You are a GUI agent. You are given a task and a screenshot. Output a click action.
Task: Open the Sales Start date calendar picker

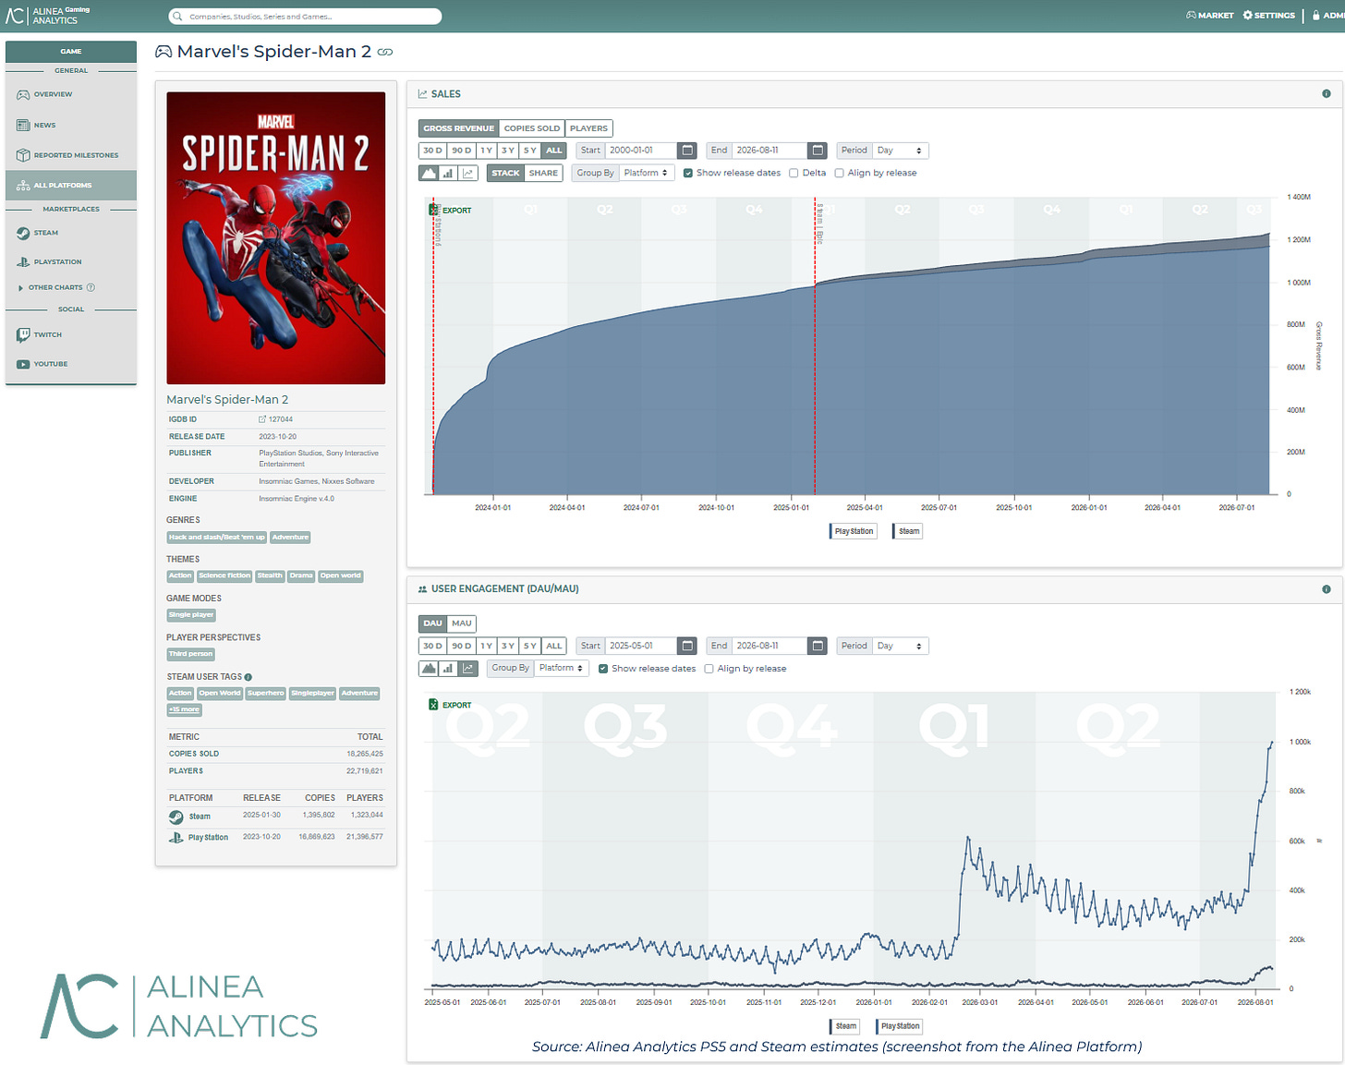(687, 151)
